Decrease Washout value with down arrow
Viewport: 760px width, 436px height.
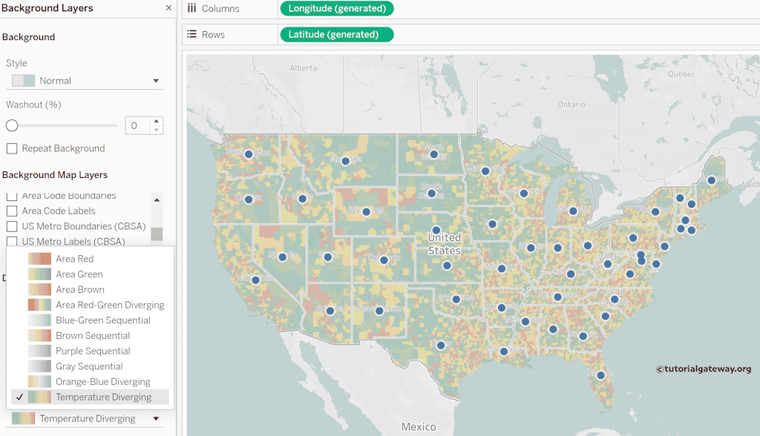click(156, 130)
